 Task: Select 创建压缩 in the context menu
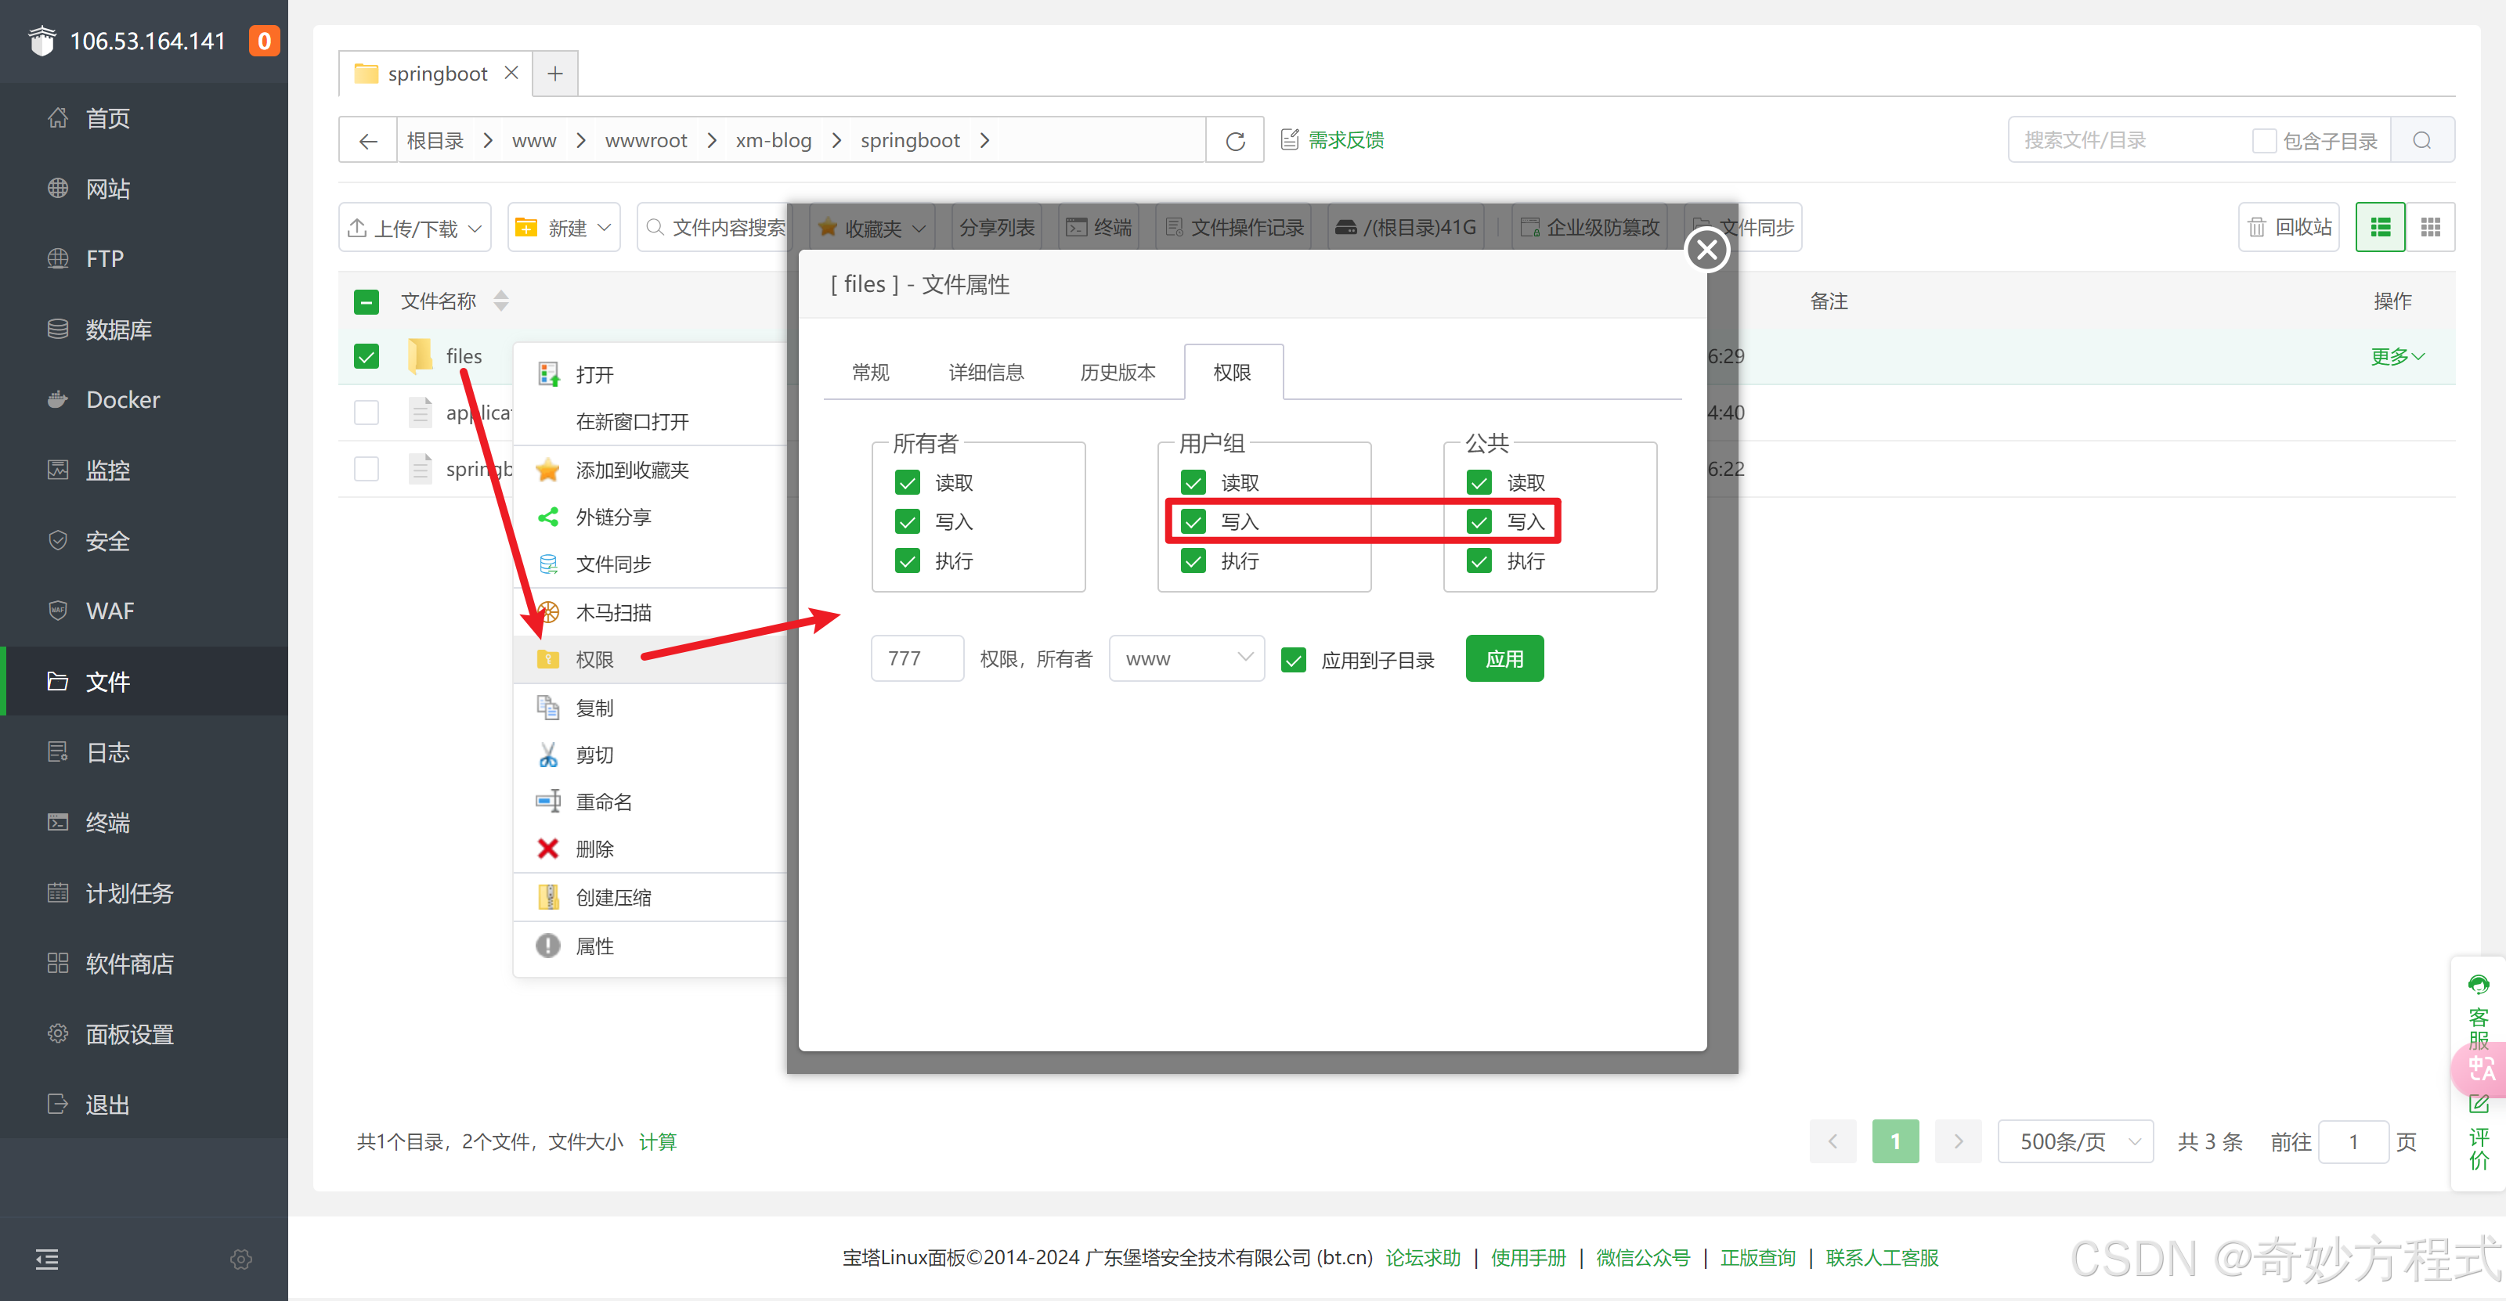coord(651,898)
